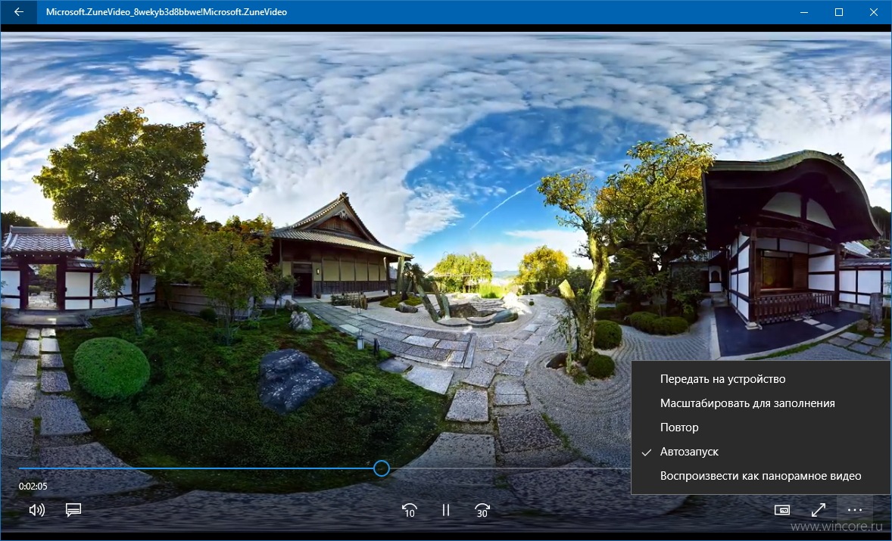This screenshot has width=892, height=541.
Task: Seek to start of progress bar
Action: click(20, 468)
